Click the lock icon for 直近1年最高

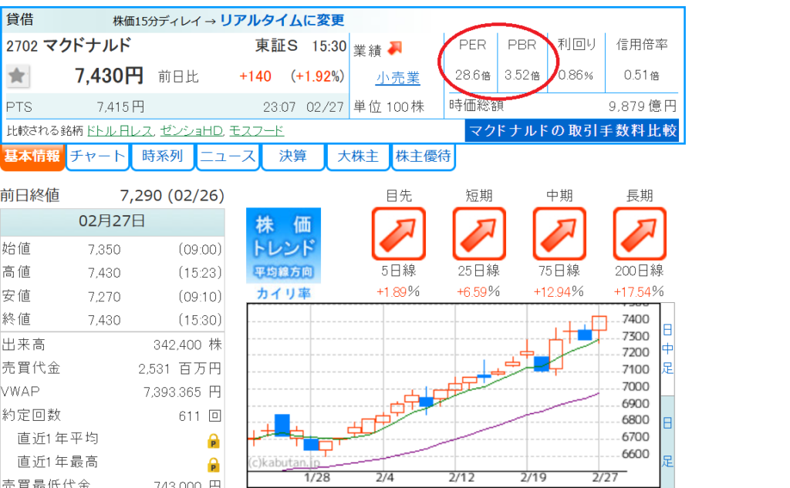tap(214, 464)
